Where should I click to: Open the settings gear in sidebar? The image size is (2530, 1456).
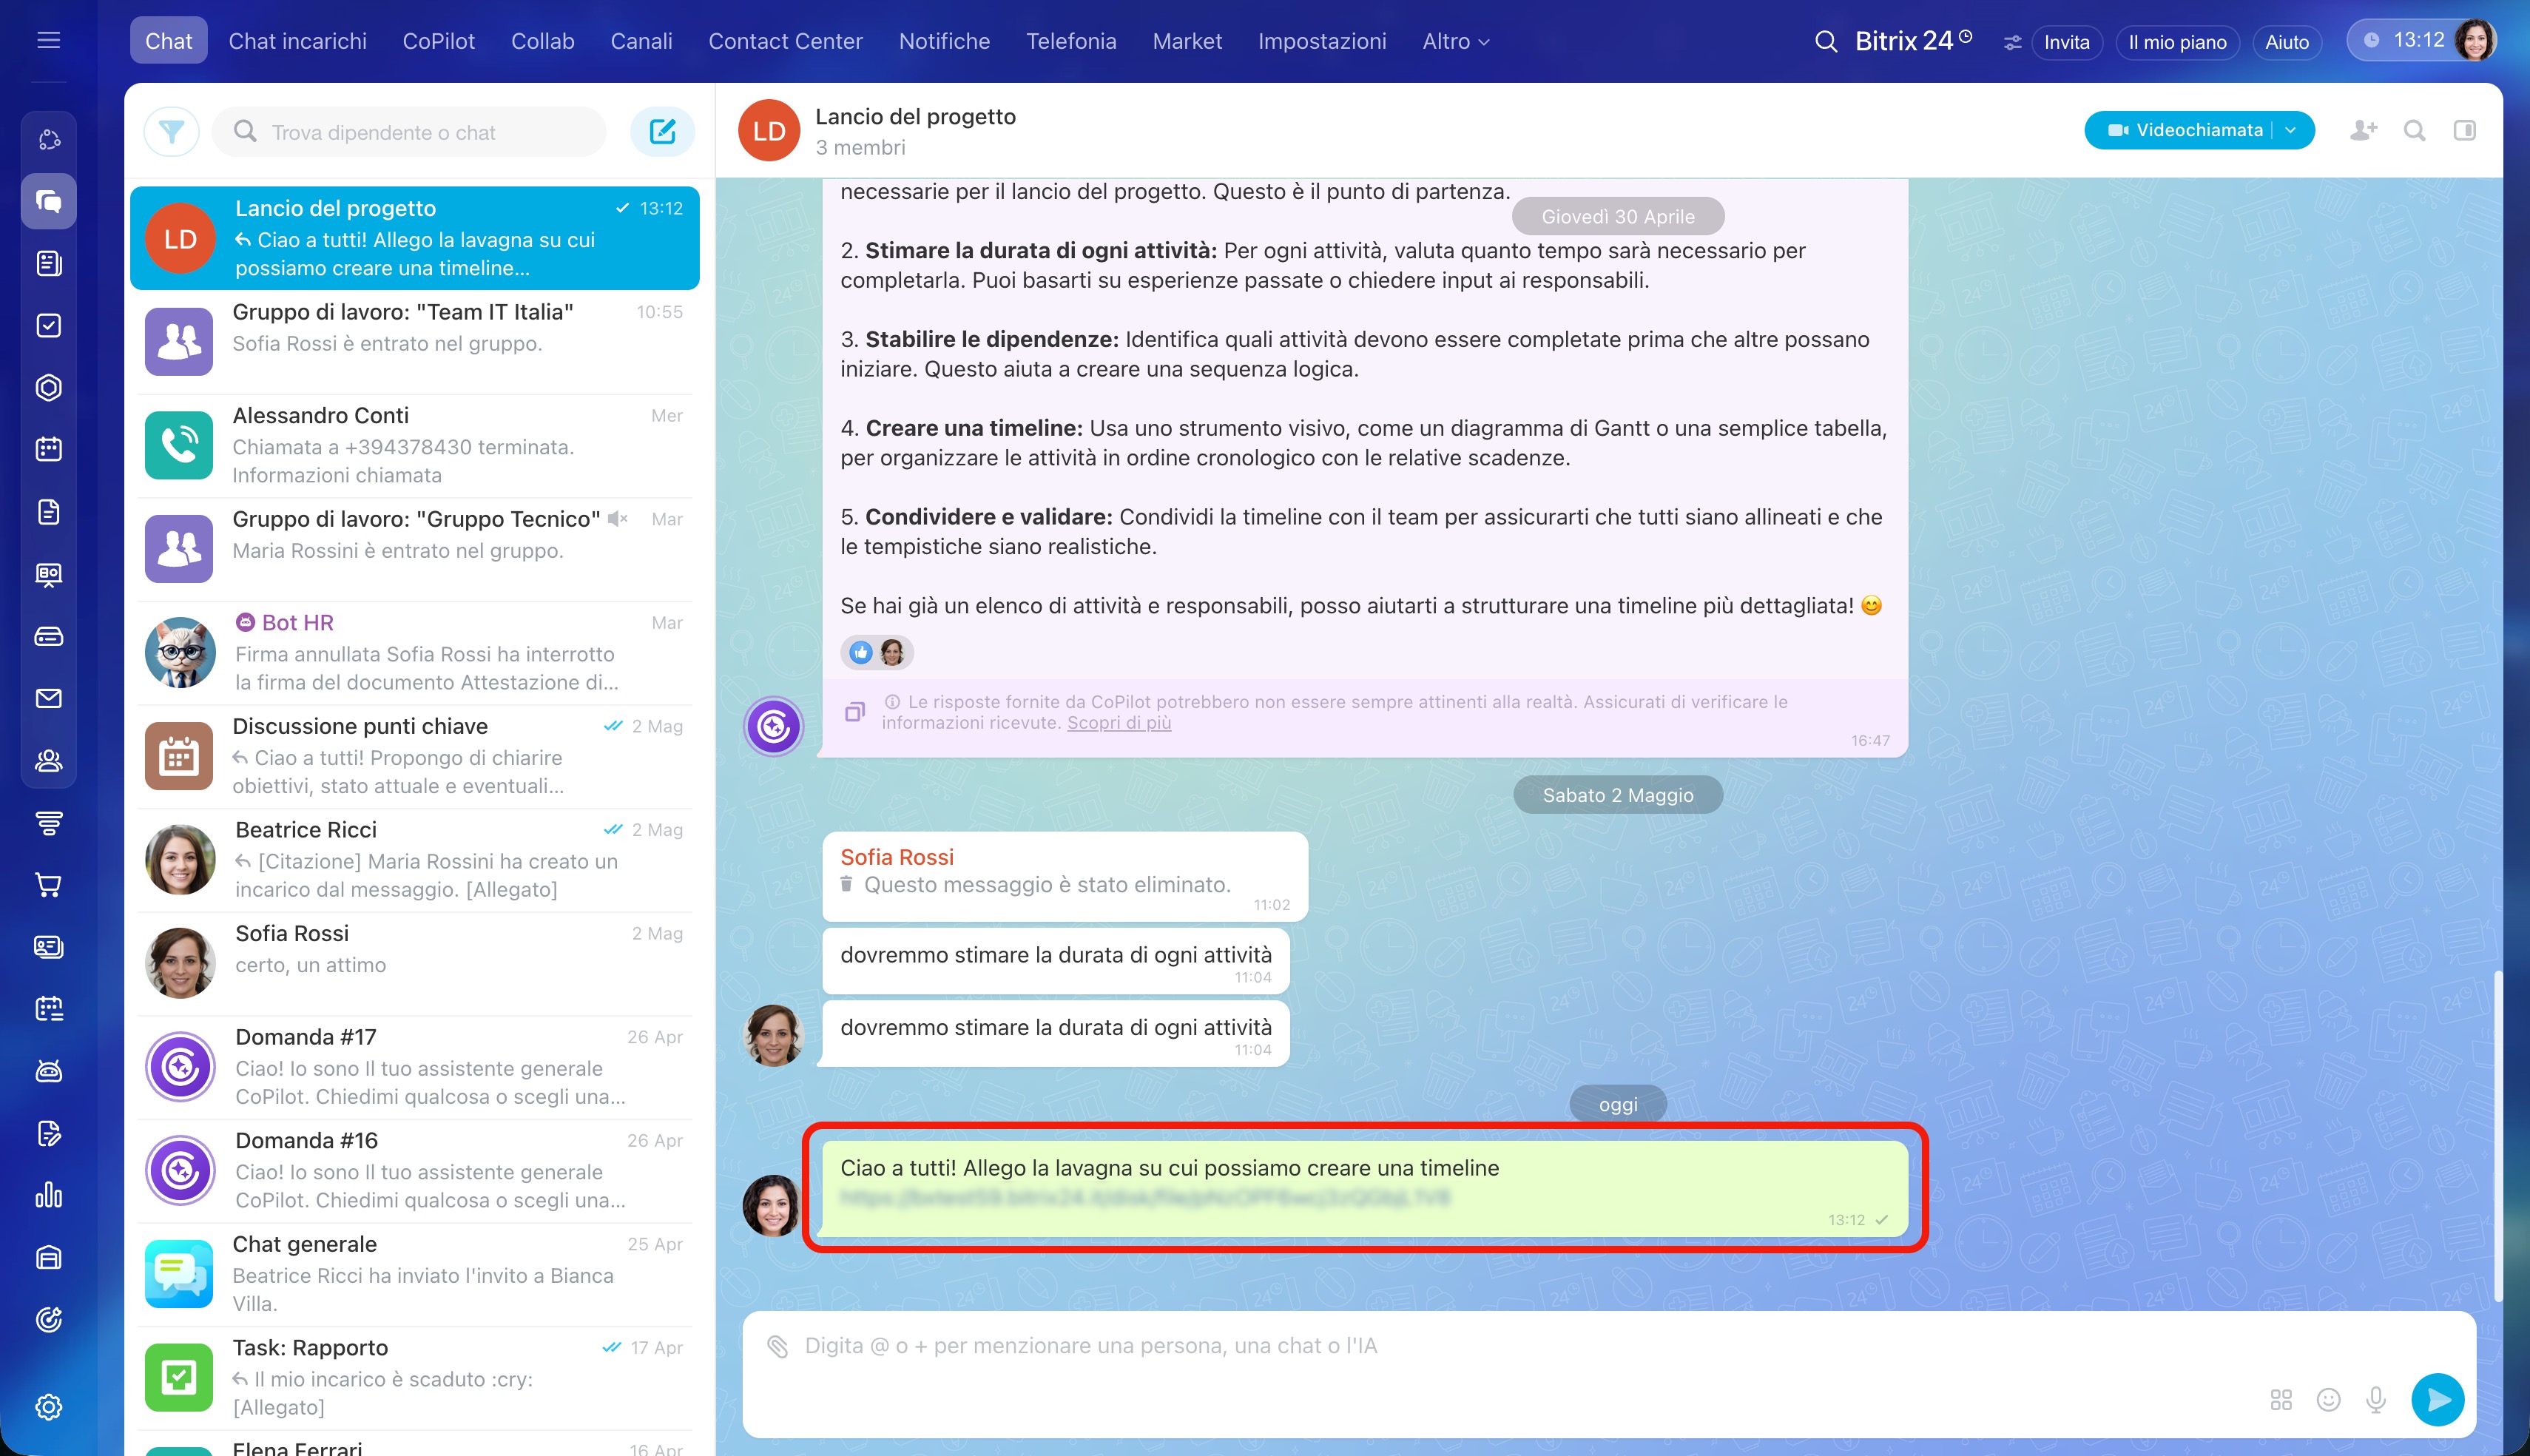tap(48, 1407)
